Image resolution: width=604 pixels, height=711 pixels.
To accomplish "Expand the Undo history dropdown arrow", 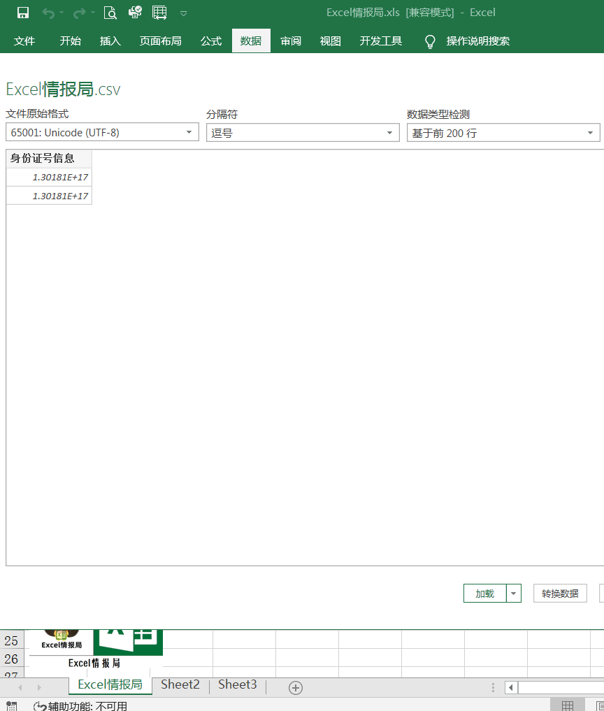I will pyautogui.click(x=62, y=13).
